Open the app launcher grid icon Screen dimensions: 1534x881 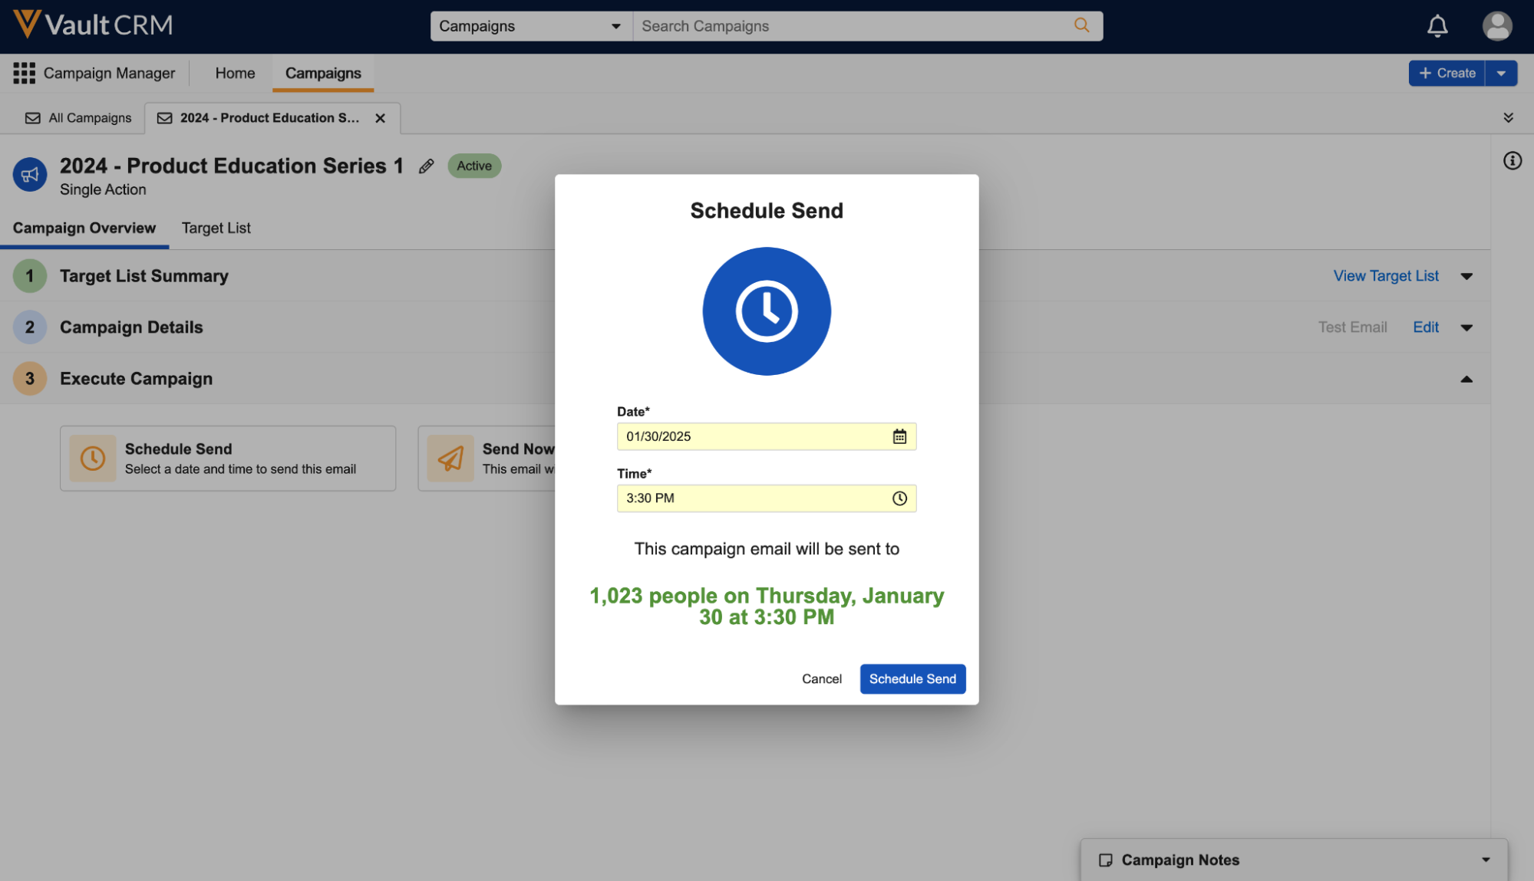click(x=24, y=73)
